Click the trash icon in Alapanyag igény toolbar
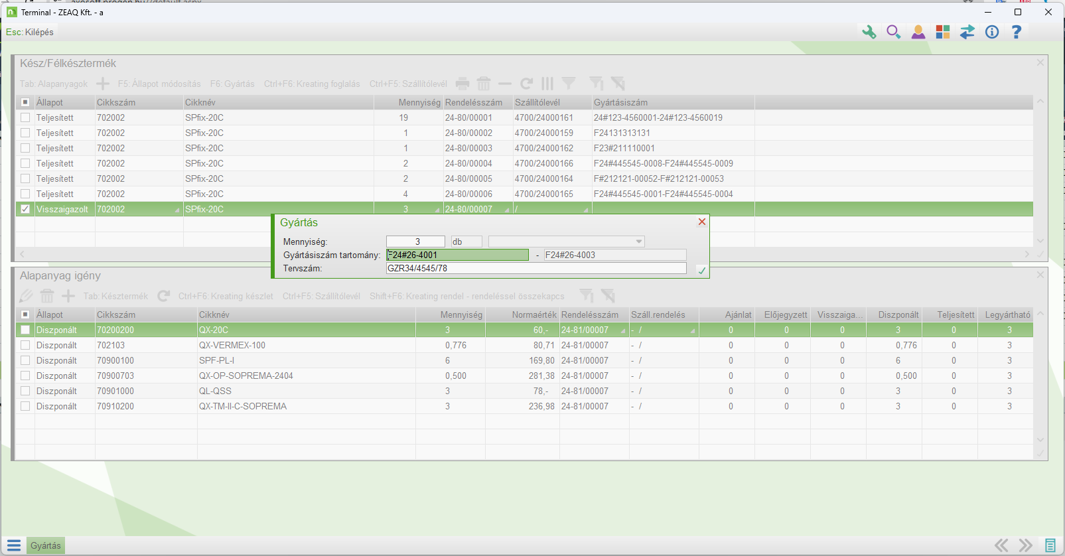Viewport: 1065px width, 556px height. (x=47, y=296)
